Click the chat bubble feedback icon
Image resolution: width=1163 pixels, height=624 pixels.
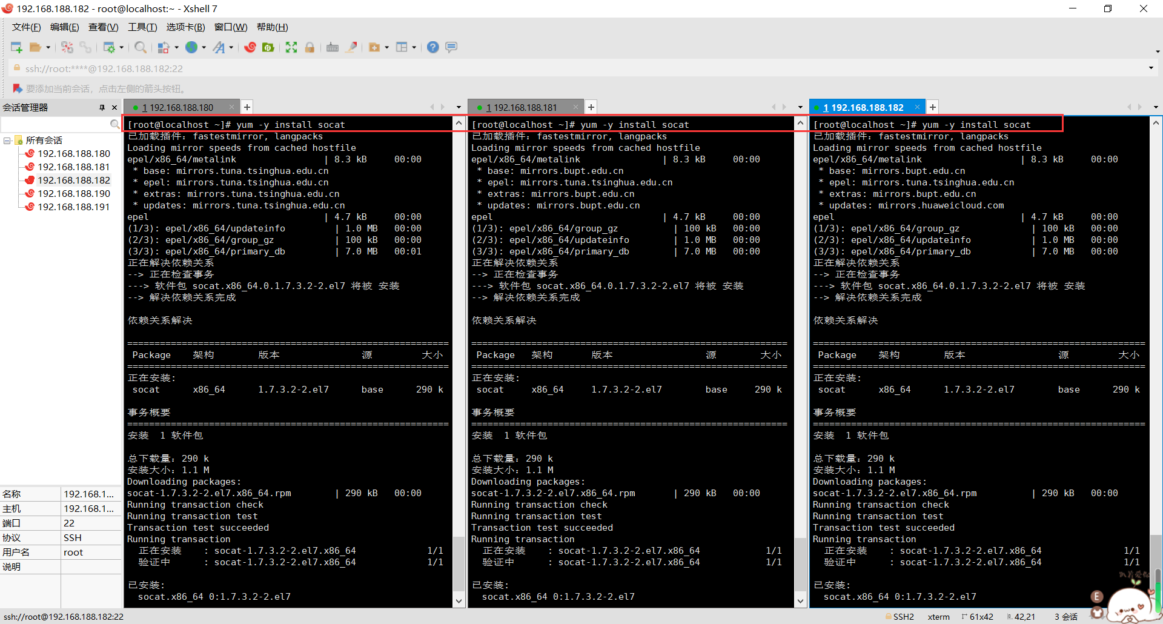(x=451, y=47)
